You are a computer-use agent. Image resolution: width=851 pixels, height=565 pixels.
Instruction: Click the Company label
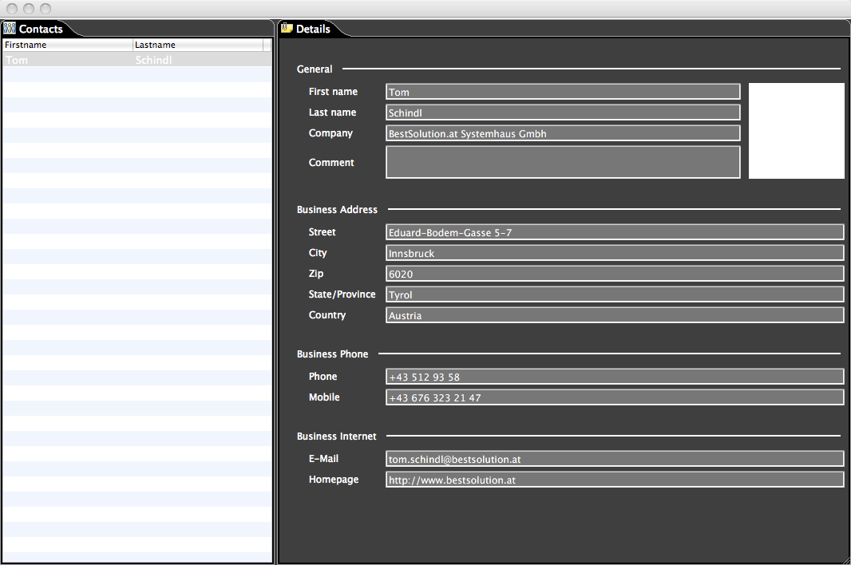(331, 133)
